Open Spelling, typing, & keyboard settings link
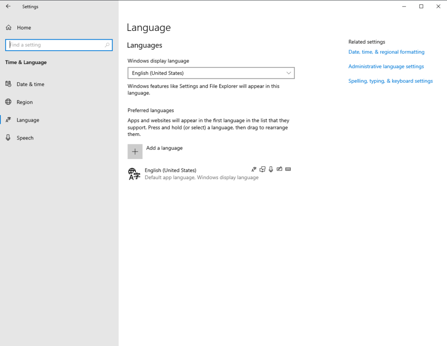 click(x=391, y=81)
